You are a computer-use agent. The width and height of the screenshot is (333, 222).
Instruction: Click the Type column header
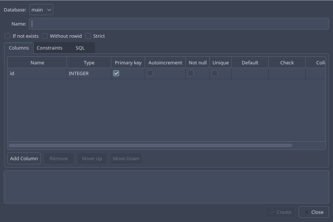(x=89, y=63)
